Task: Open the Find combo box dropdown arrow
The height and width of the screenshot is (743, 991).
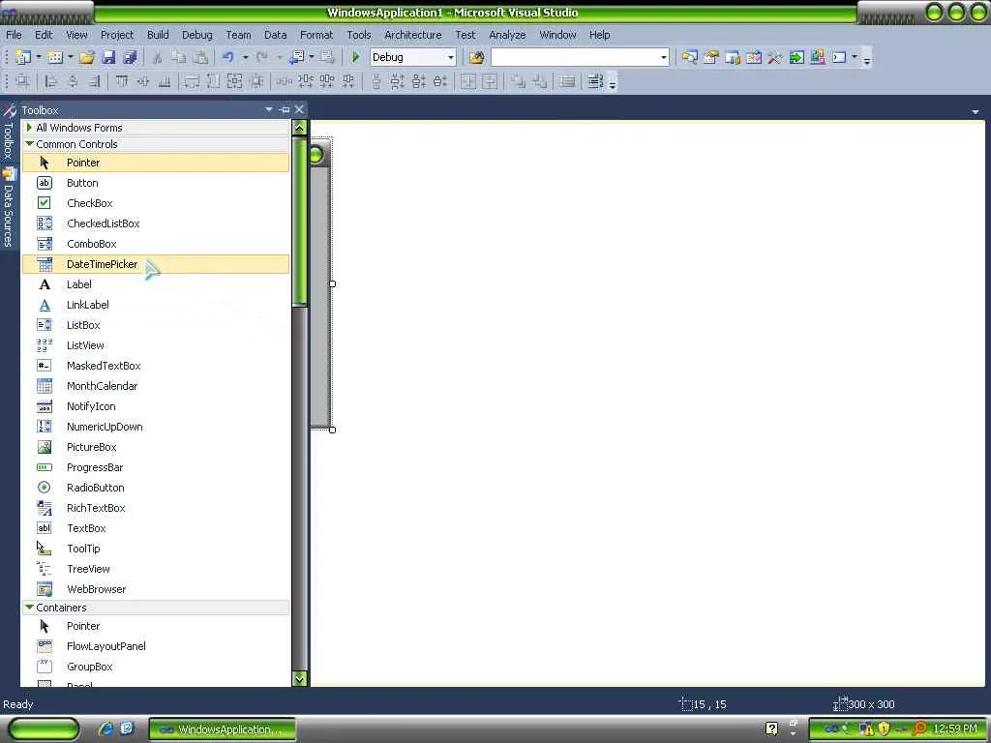Action: pyautogui.click(x=663, y=57)
